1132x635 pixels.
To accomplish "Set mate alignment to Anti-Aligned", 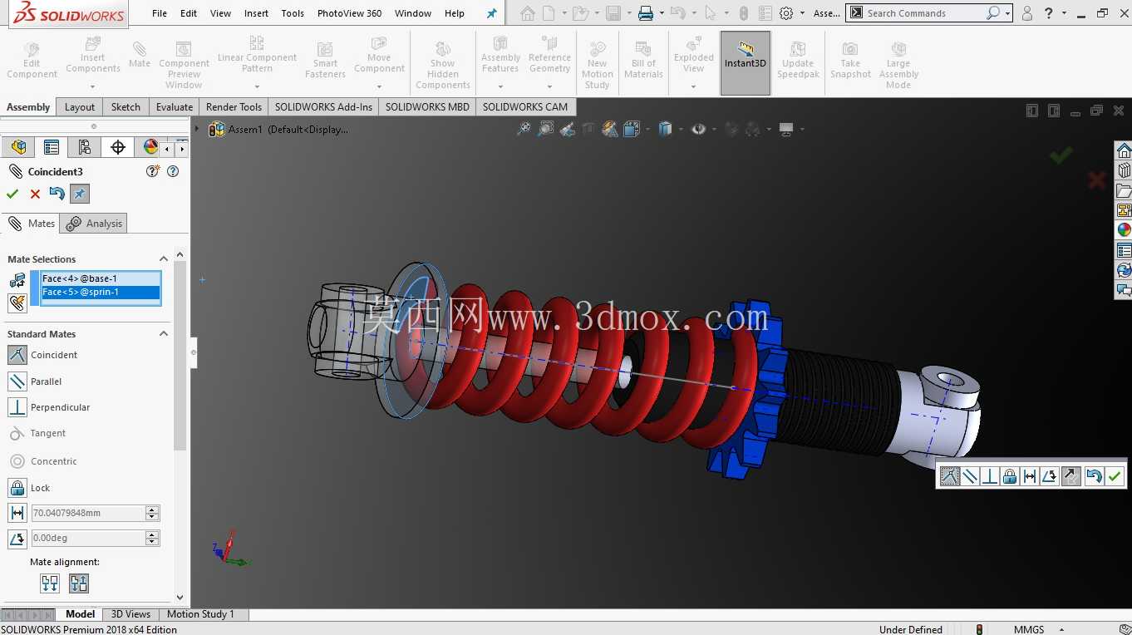I will [x=79, y=583].
